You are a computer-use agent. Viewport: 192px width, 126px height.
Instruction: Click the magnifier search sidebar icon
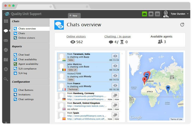point(6,79)
